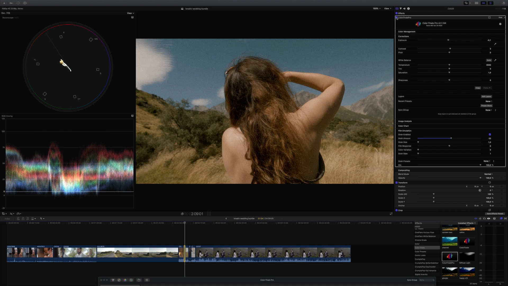
Task: Open the viewer View dropdown
Action: click(x=388, y=8)
